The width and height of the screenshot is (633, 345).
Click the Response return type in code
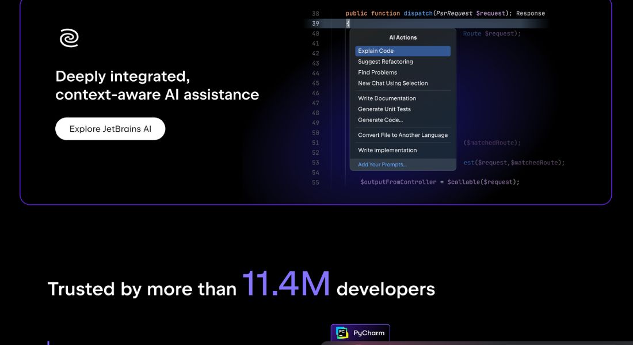pos(531,13)
